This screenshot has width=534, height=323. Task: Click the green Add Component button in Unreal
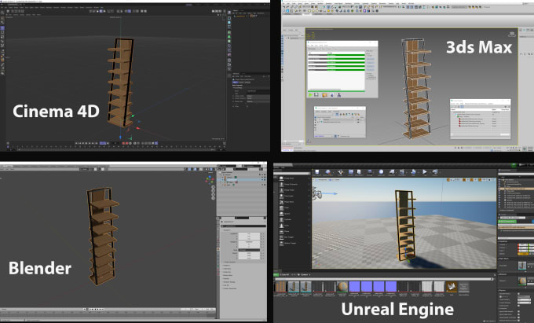point(507,222)
